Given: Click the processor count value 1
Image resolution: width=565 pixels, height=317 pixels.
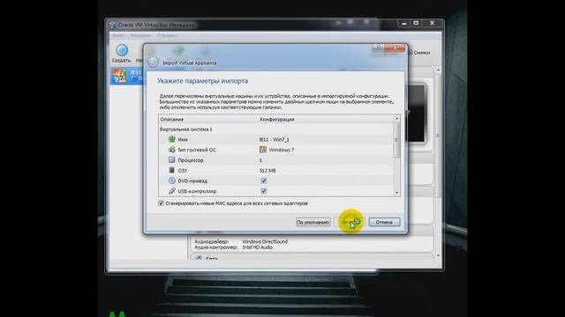Looking at the screenshot, I should (260, 160).
